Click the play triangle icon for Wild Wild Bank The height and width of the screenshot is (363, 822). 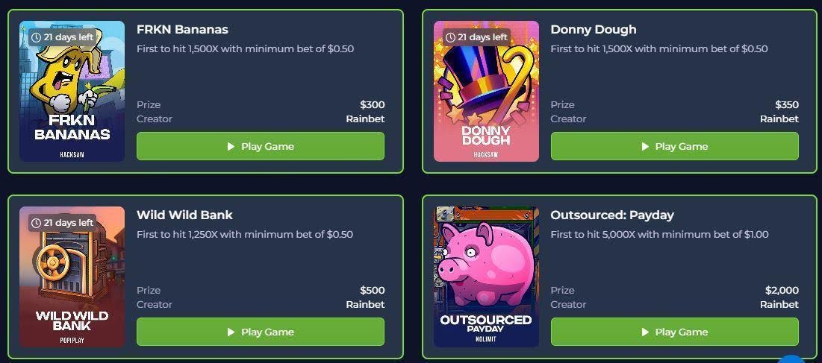231,332
